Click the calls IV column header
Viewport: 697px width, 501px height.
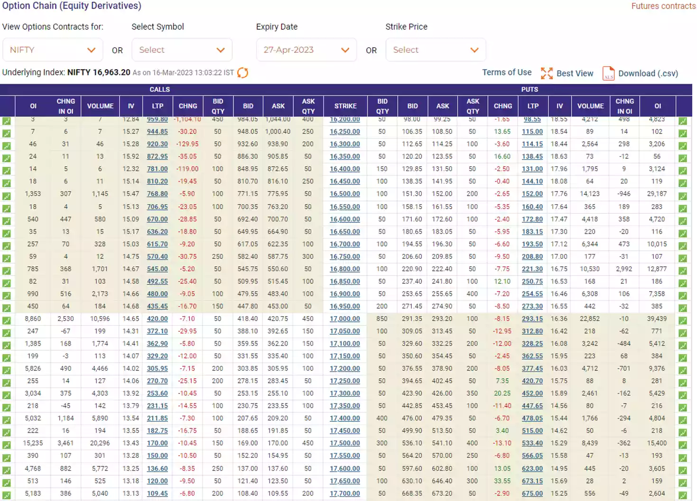coord(131,106)
